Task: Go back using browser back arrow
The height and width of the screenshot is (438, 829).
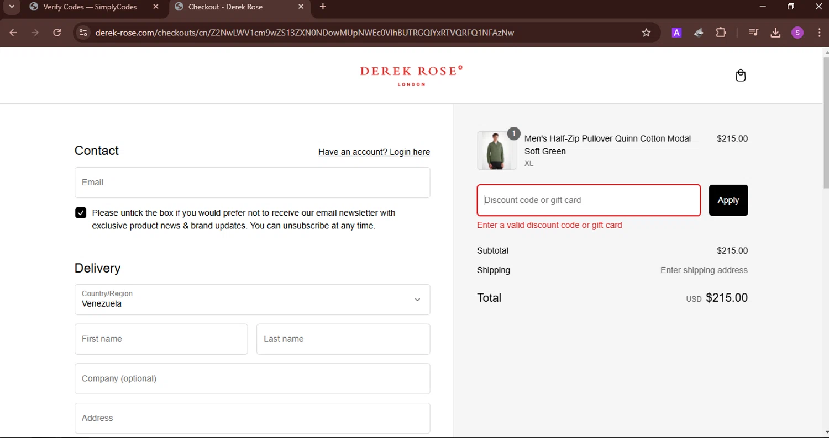Action: 13,33
